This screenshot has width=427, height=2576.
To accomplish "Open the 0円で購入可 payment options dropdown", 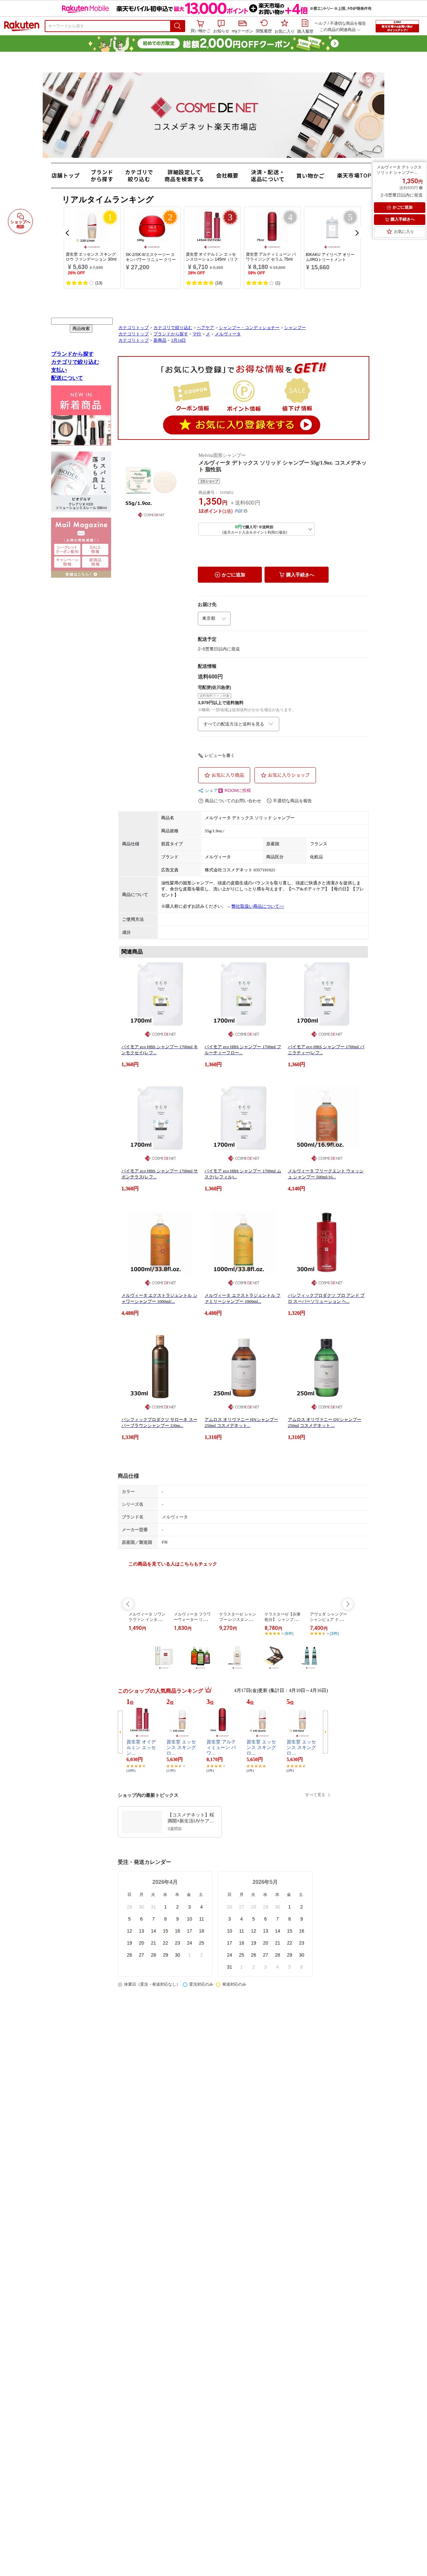I will coord(256,529).
